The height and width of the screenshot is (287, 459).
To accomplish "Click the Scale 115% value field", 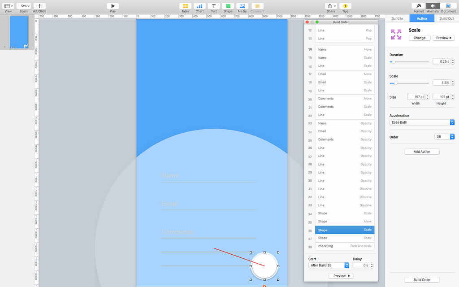I will click(x=442, y=83).
